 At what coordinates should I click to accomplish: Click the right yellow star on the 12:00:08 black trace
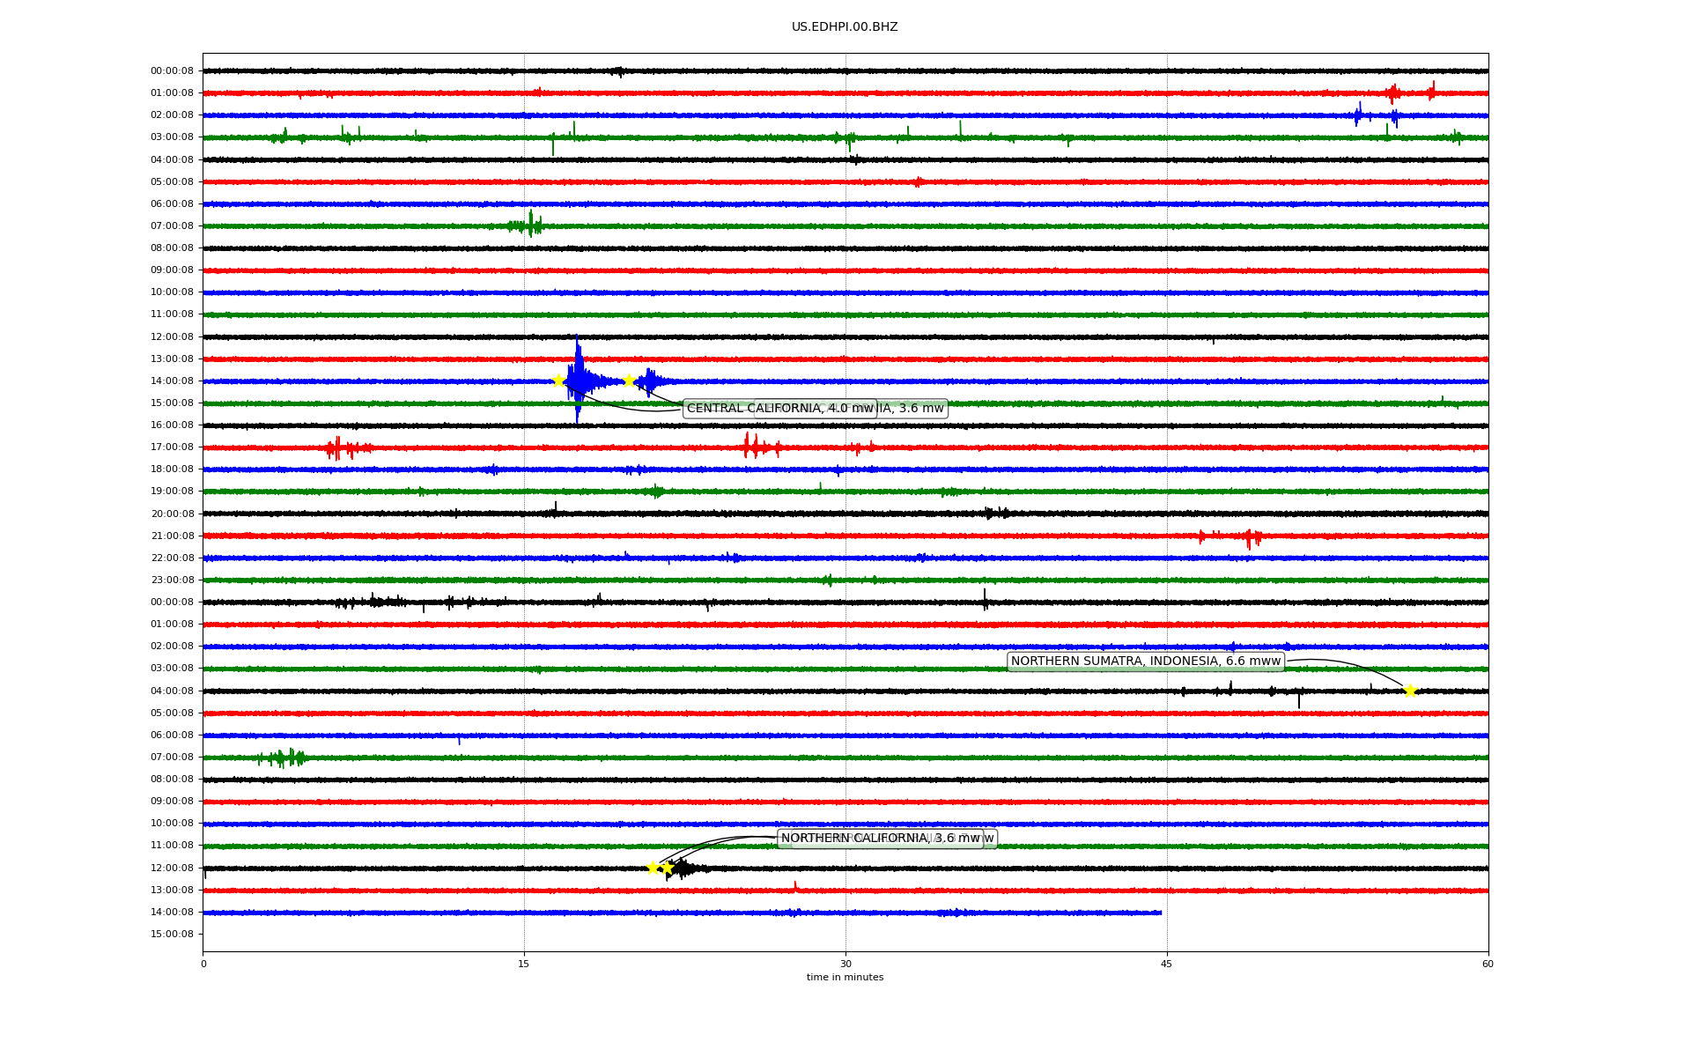668,868
